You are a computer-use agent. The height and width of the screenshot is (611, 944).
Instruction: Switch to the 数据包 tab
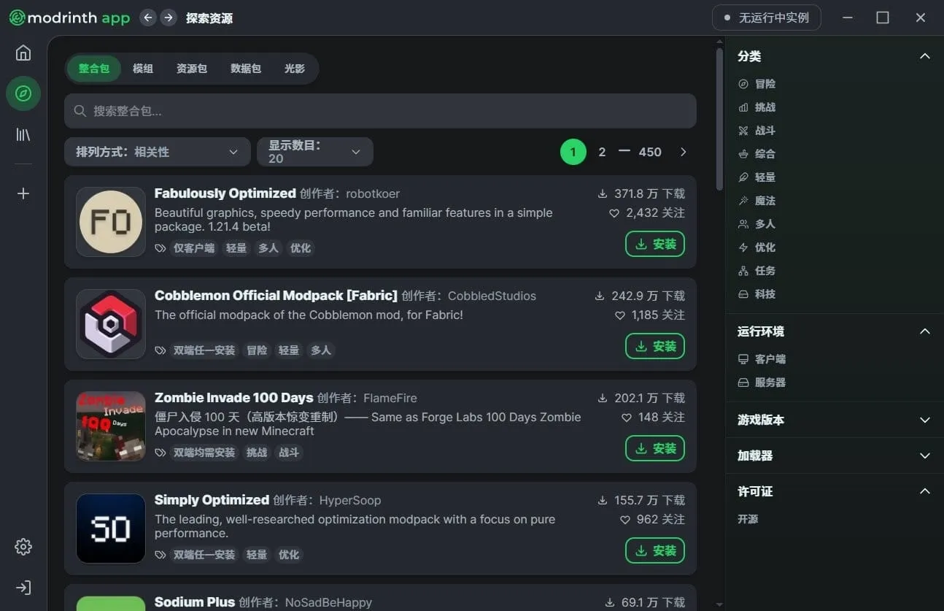[x=246, y=69]
